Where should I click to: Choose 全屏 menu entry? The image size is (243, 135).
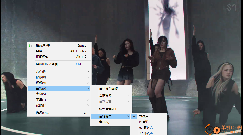click(x=59, y=51)
